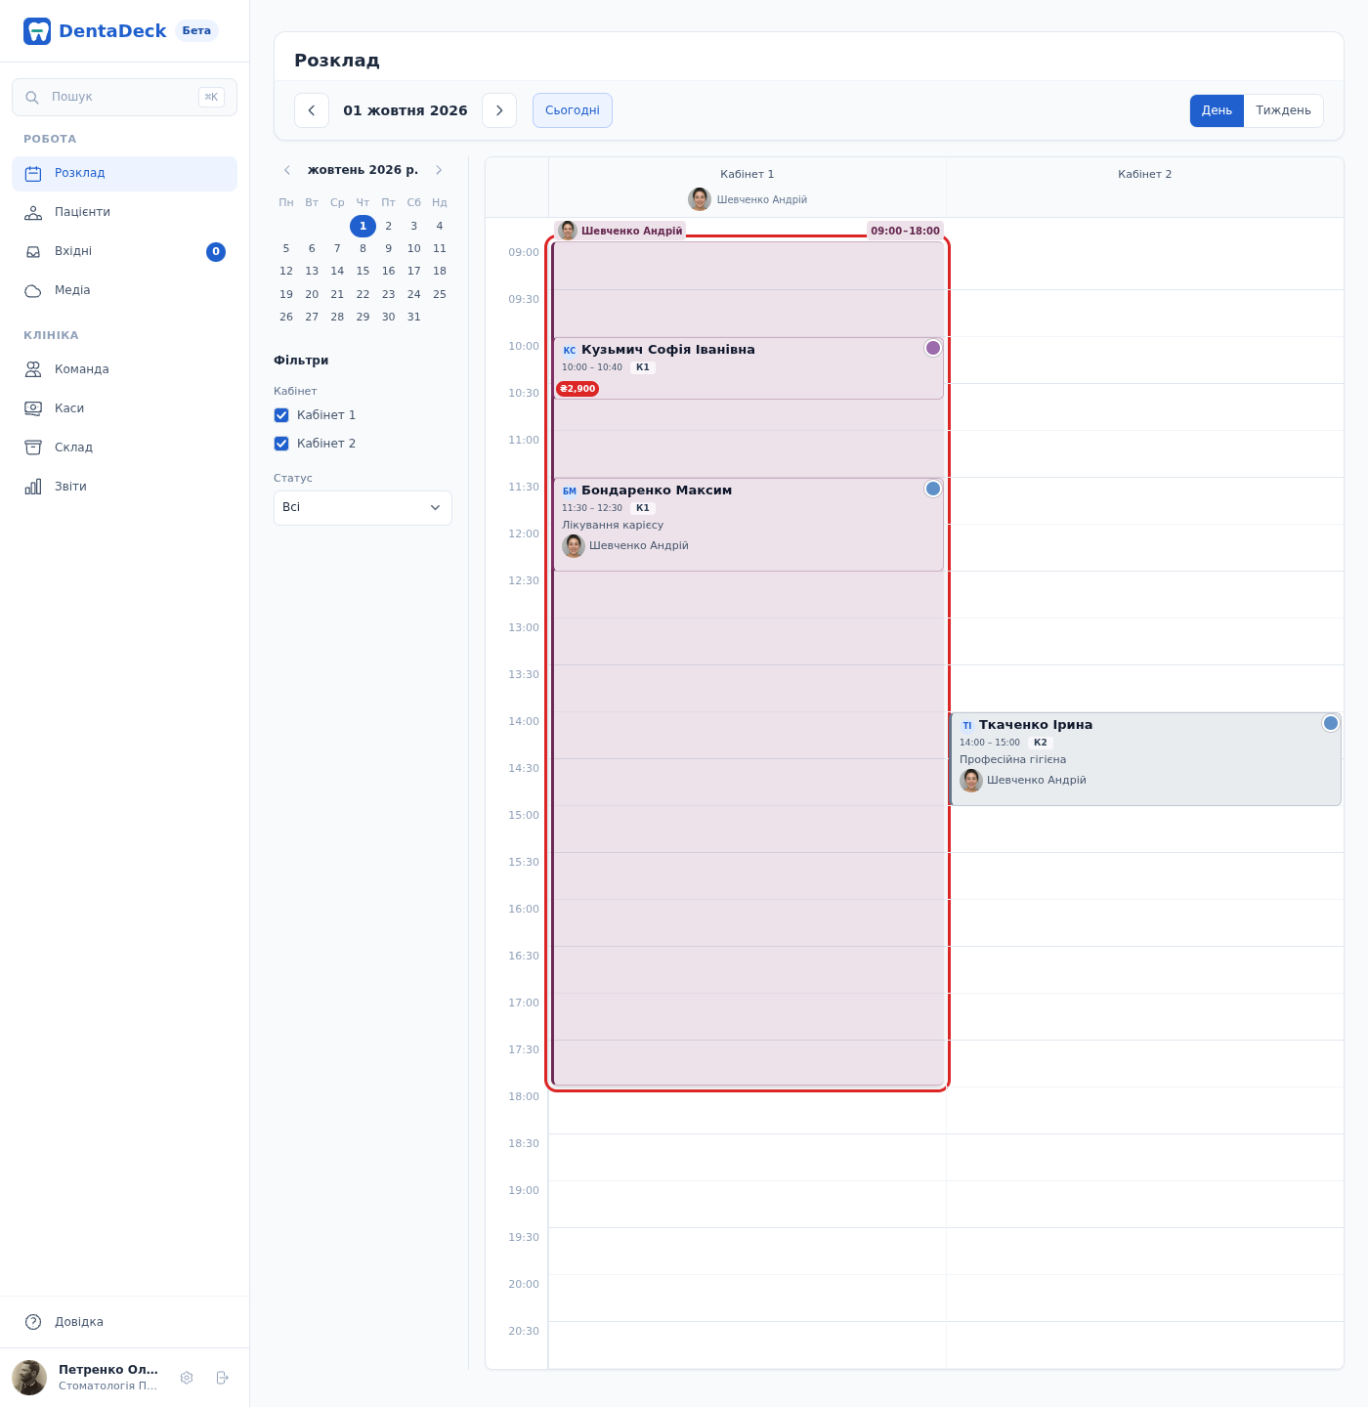Click blue status dot on Бондаренко appointment
Image resolution: width=1368 pixels, height=1407 pixels.
(x=933, y=489)
